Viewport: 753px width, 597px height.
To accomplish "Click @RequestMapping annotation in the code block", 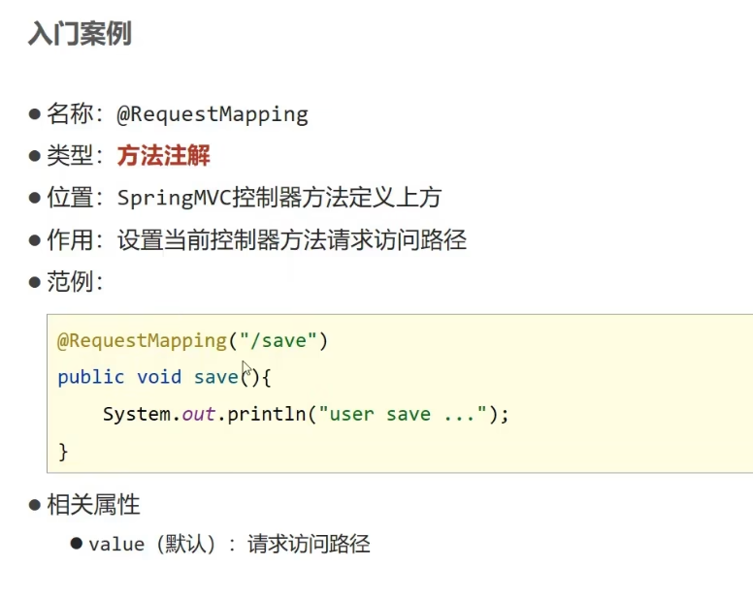I will point(142,341).
